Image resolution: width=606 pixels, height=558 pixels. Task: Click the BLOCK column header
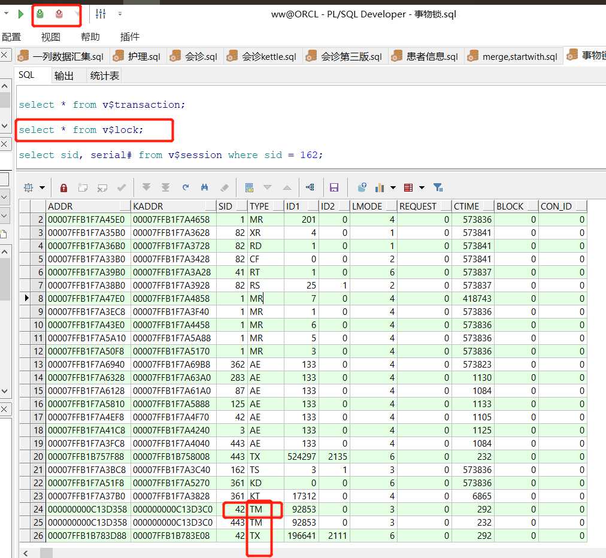[516, 207]
